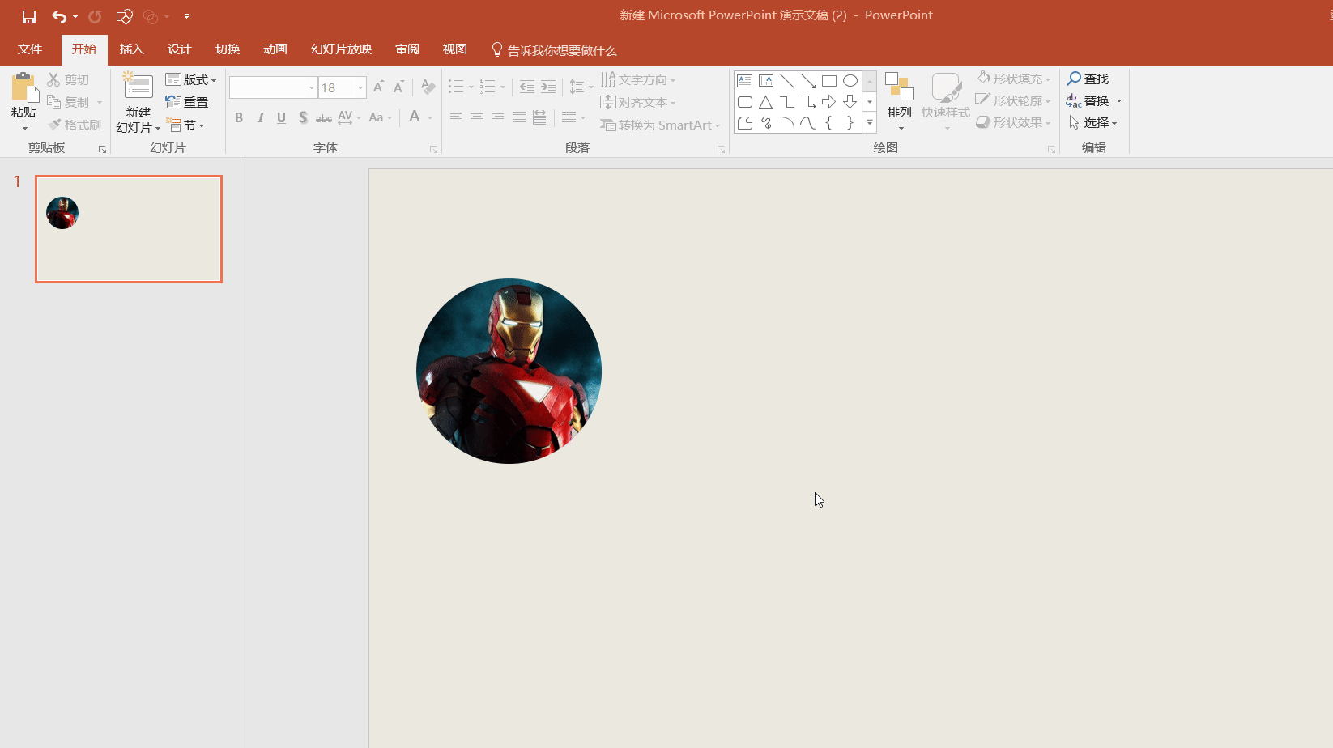Open 文字方向 (Text Direction) dropdown

pos(638,79)
